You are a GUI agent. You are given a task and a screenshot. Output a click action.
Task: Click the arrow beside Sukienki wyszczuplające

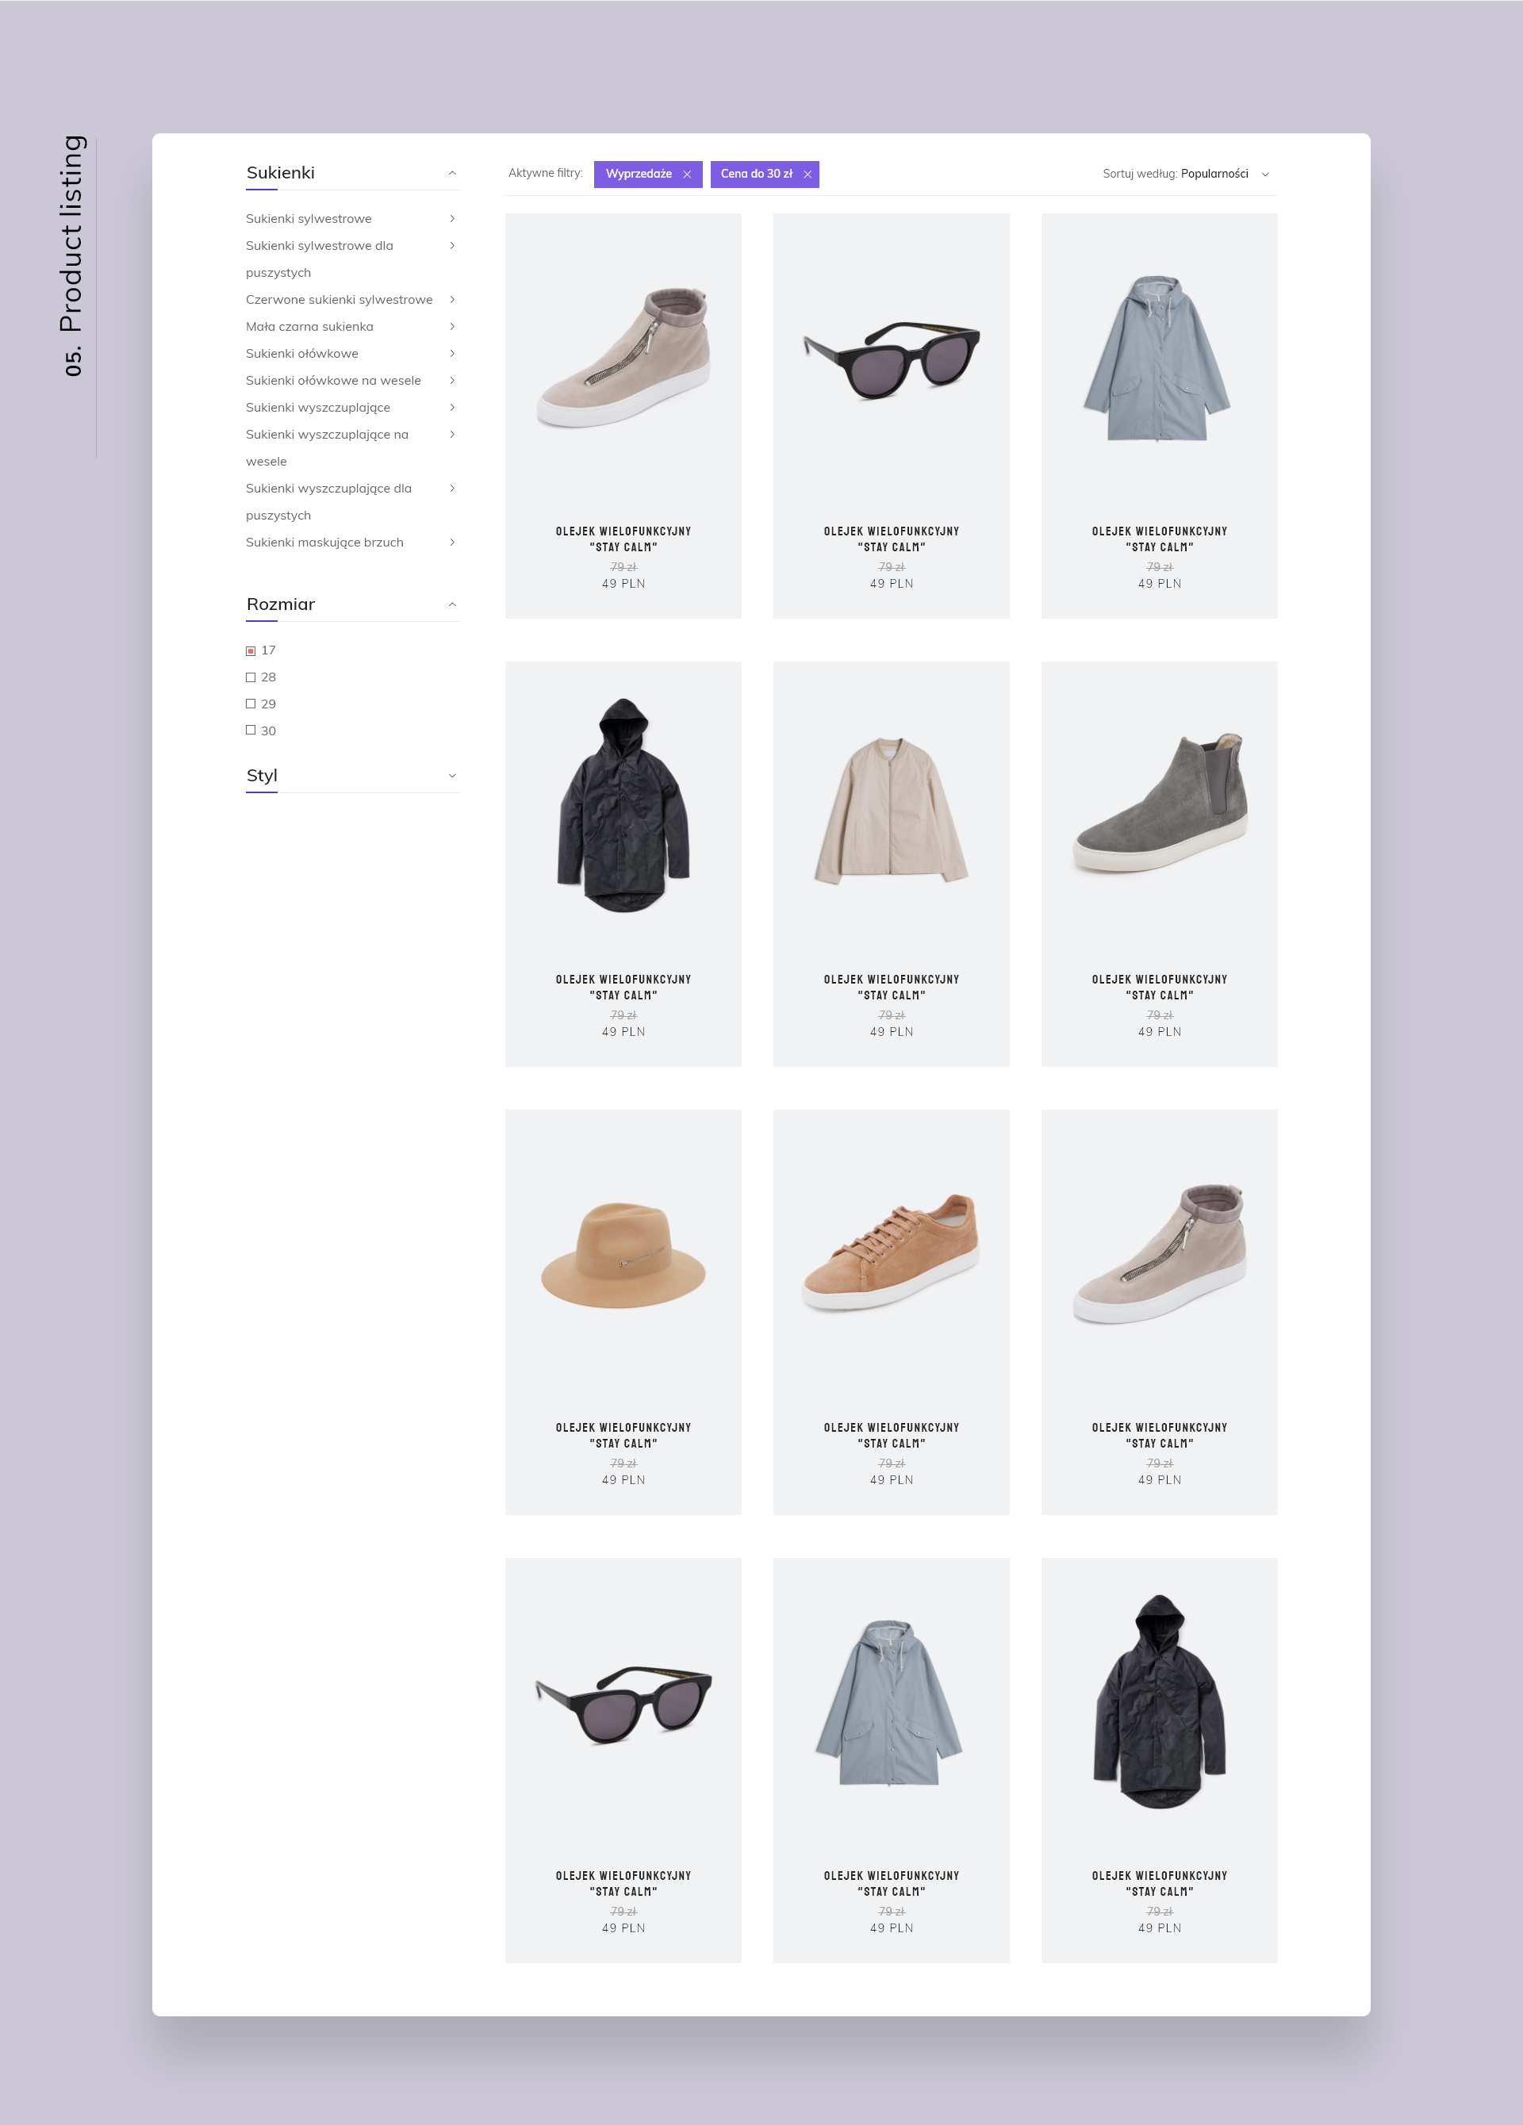452,407
